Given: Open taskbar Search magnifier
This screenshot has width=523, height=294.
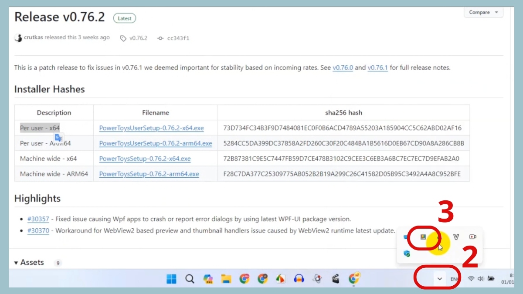Looking at the screenshot, I should tap(190, 279).
